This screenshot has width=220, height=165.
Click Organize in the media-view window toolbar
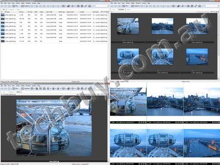[25, 89]
